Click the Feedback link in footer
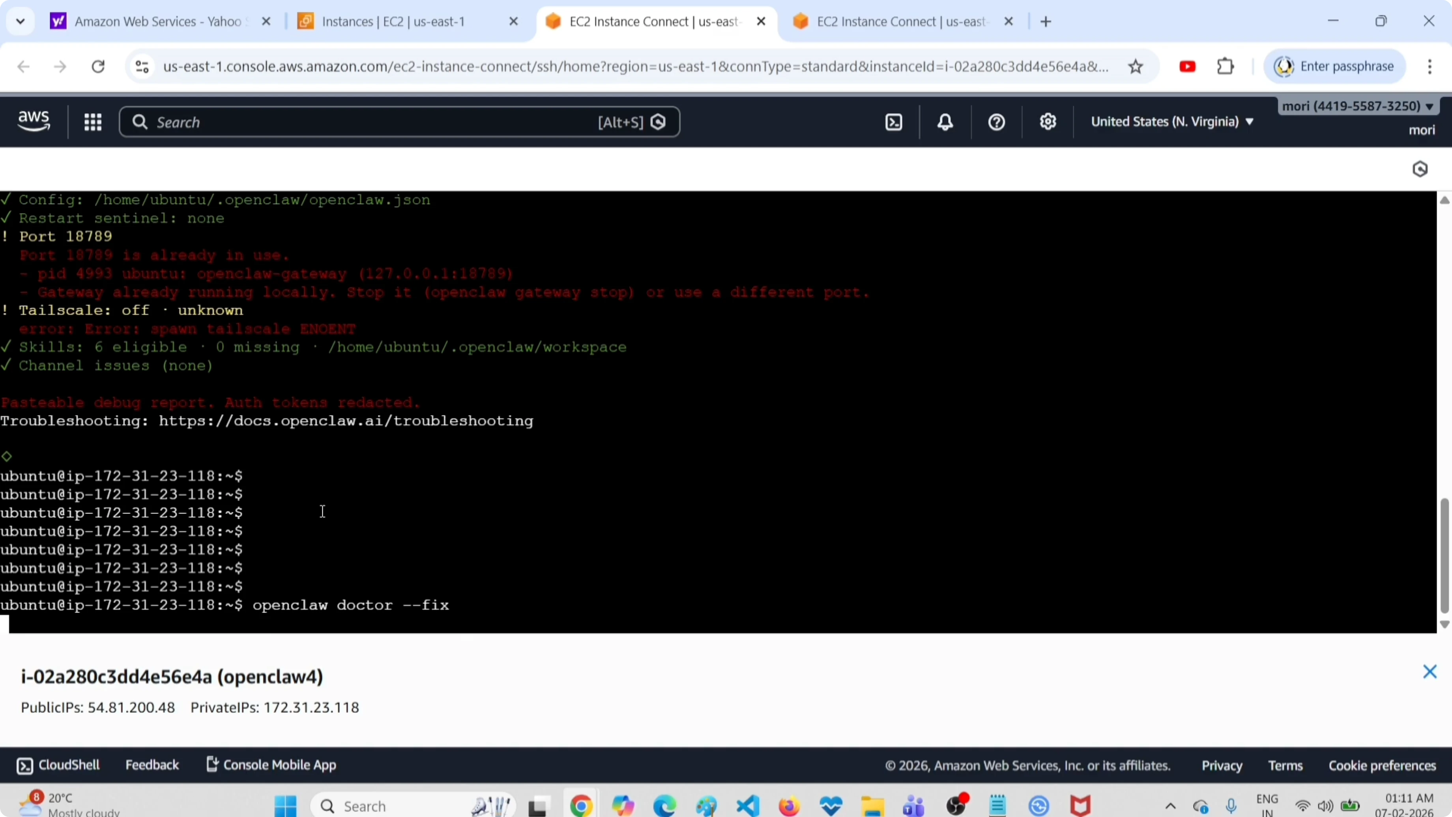 (x=152, y=765)
